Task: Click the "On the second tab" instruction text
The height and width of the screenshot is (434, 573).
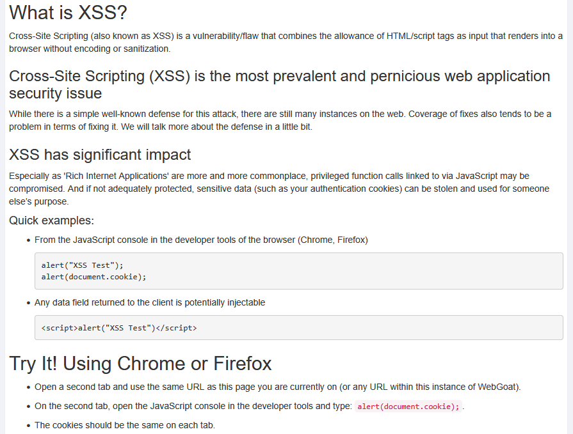Action: pyautogui.click(x=192, y=407)
